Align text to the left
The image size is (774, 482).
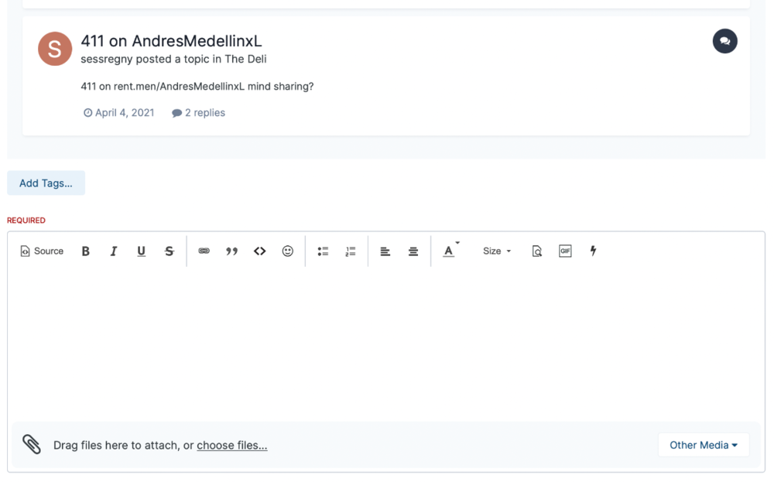(x=385, y=251)
